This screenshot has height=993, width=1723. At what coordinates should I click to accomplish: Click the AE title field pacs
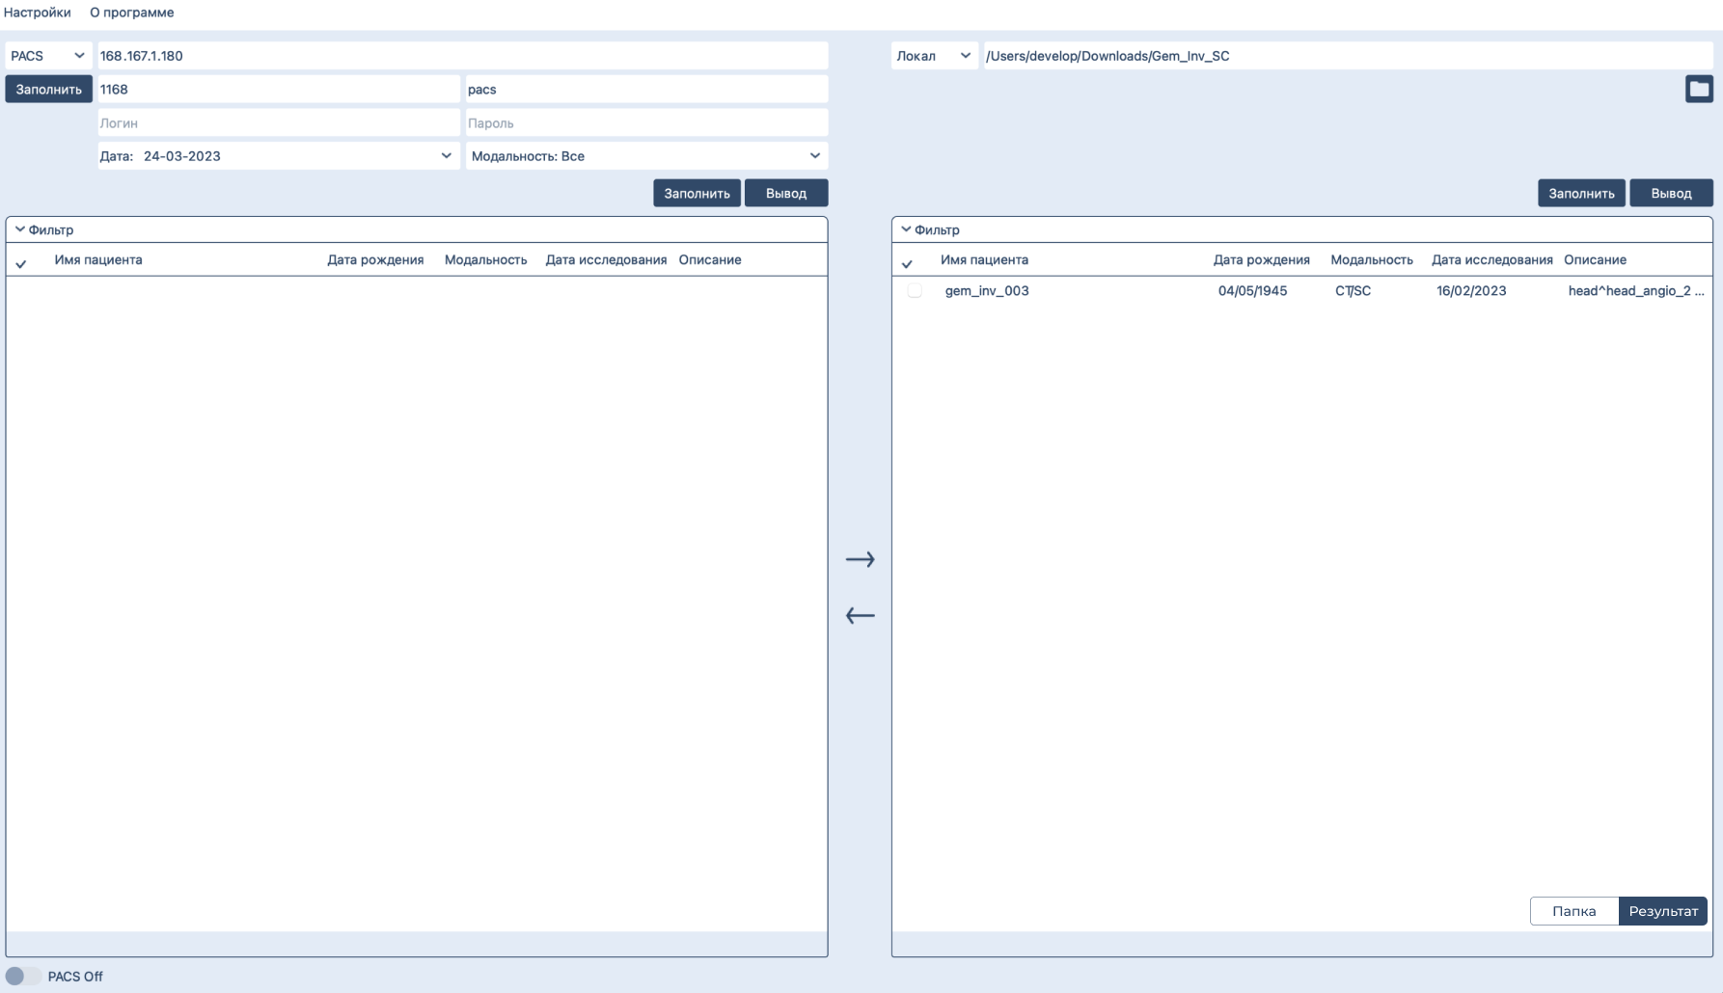tap(646, 89)
